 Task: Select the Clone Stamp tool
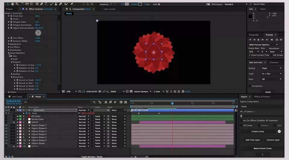click(x=56, y=4)
